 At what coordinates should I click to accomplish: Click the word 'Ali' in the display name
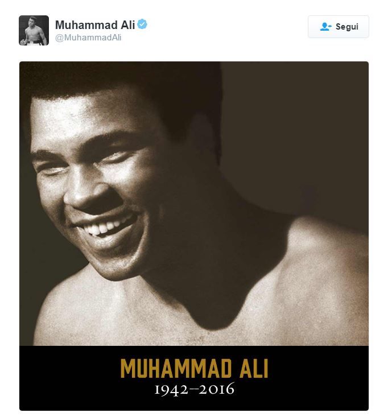tap(128, 25)
